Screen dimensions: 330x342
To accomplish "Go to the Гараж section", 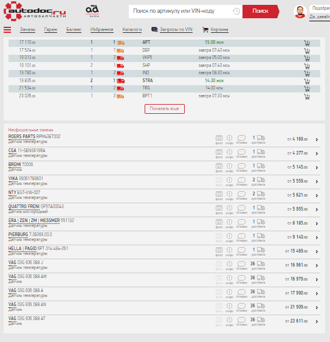I will tap(50, 30).
